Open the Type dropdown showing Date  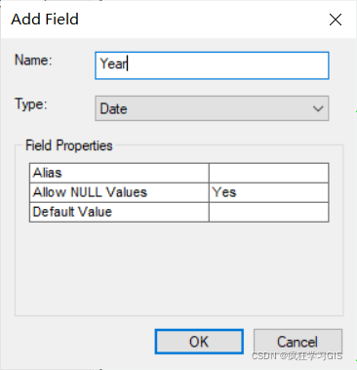[x=212, y=108]
